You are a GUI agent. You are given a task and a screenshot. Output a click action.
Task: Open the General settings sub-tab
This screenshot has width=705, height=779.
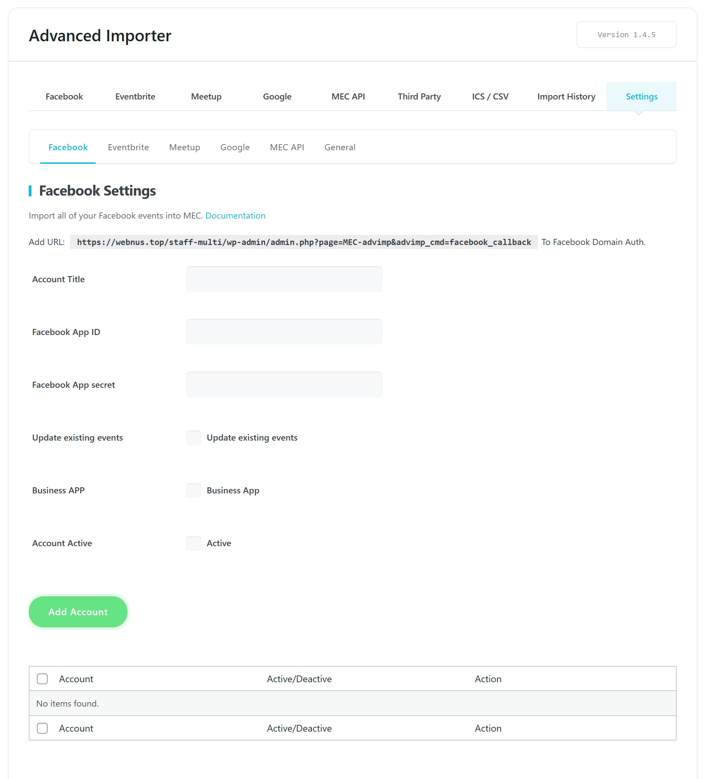point(339,147)
